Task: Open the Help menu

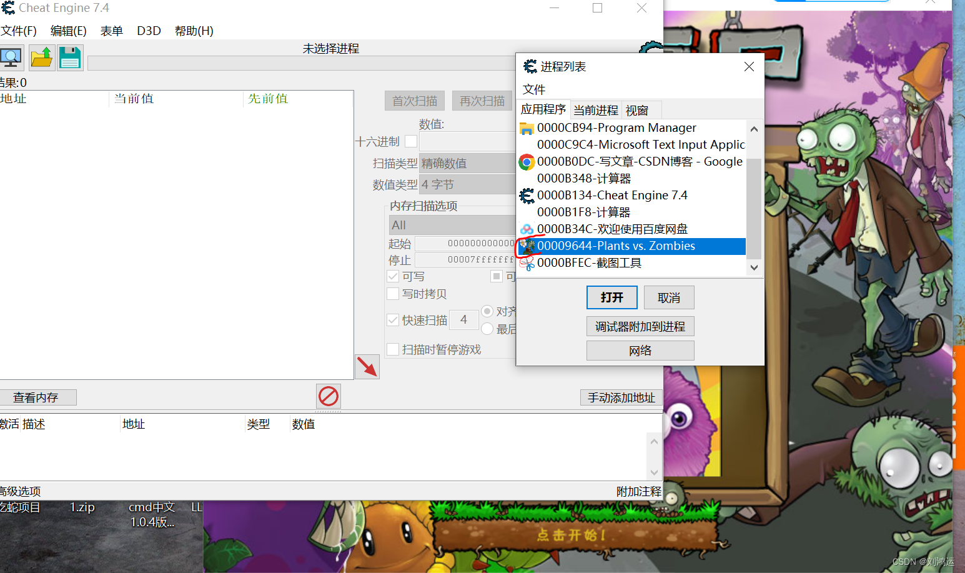Action: click(194, 31)
